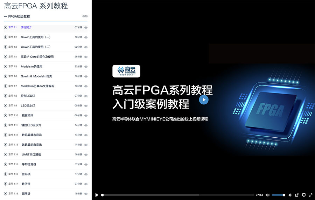Mute the video using the speaker icon
The image size is (315, 200).
pyautogui.click(x=267, y=195)
